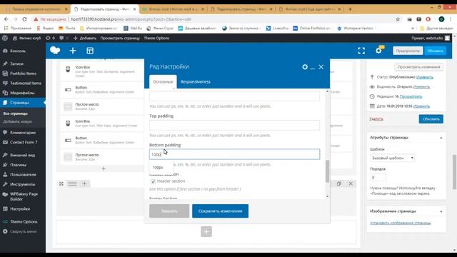The width and height of the screenshot is (457, 257).
Task: Delete the empty row with X icon
Action: [x=351, y=183]
